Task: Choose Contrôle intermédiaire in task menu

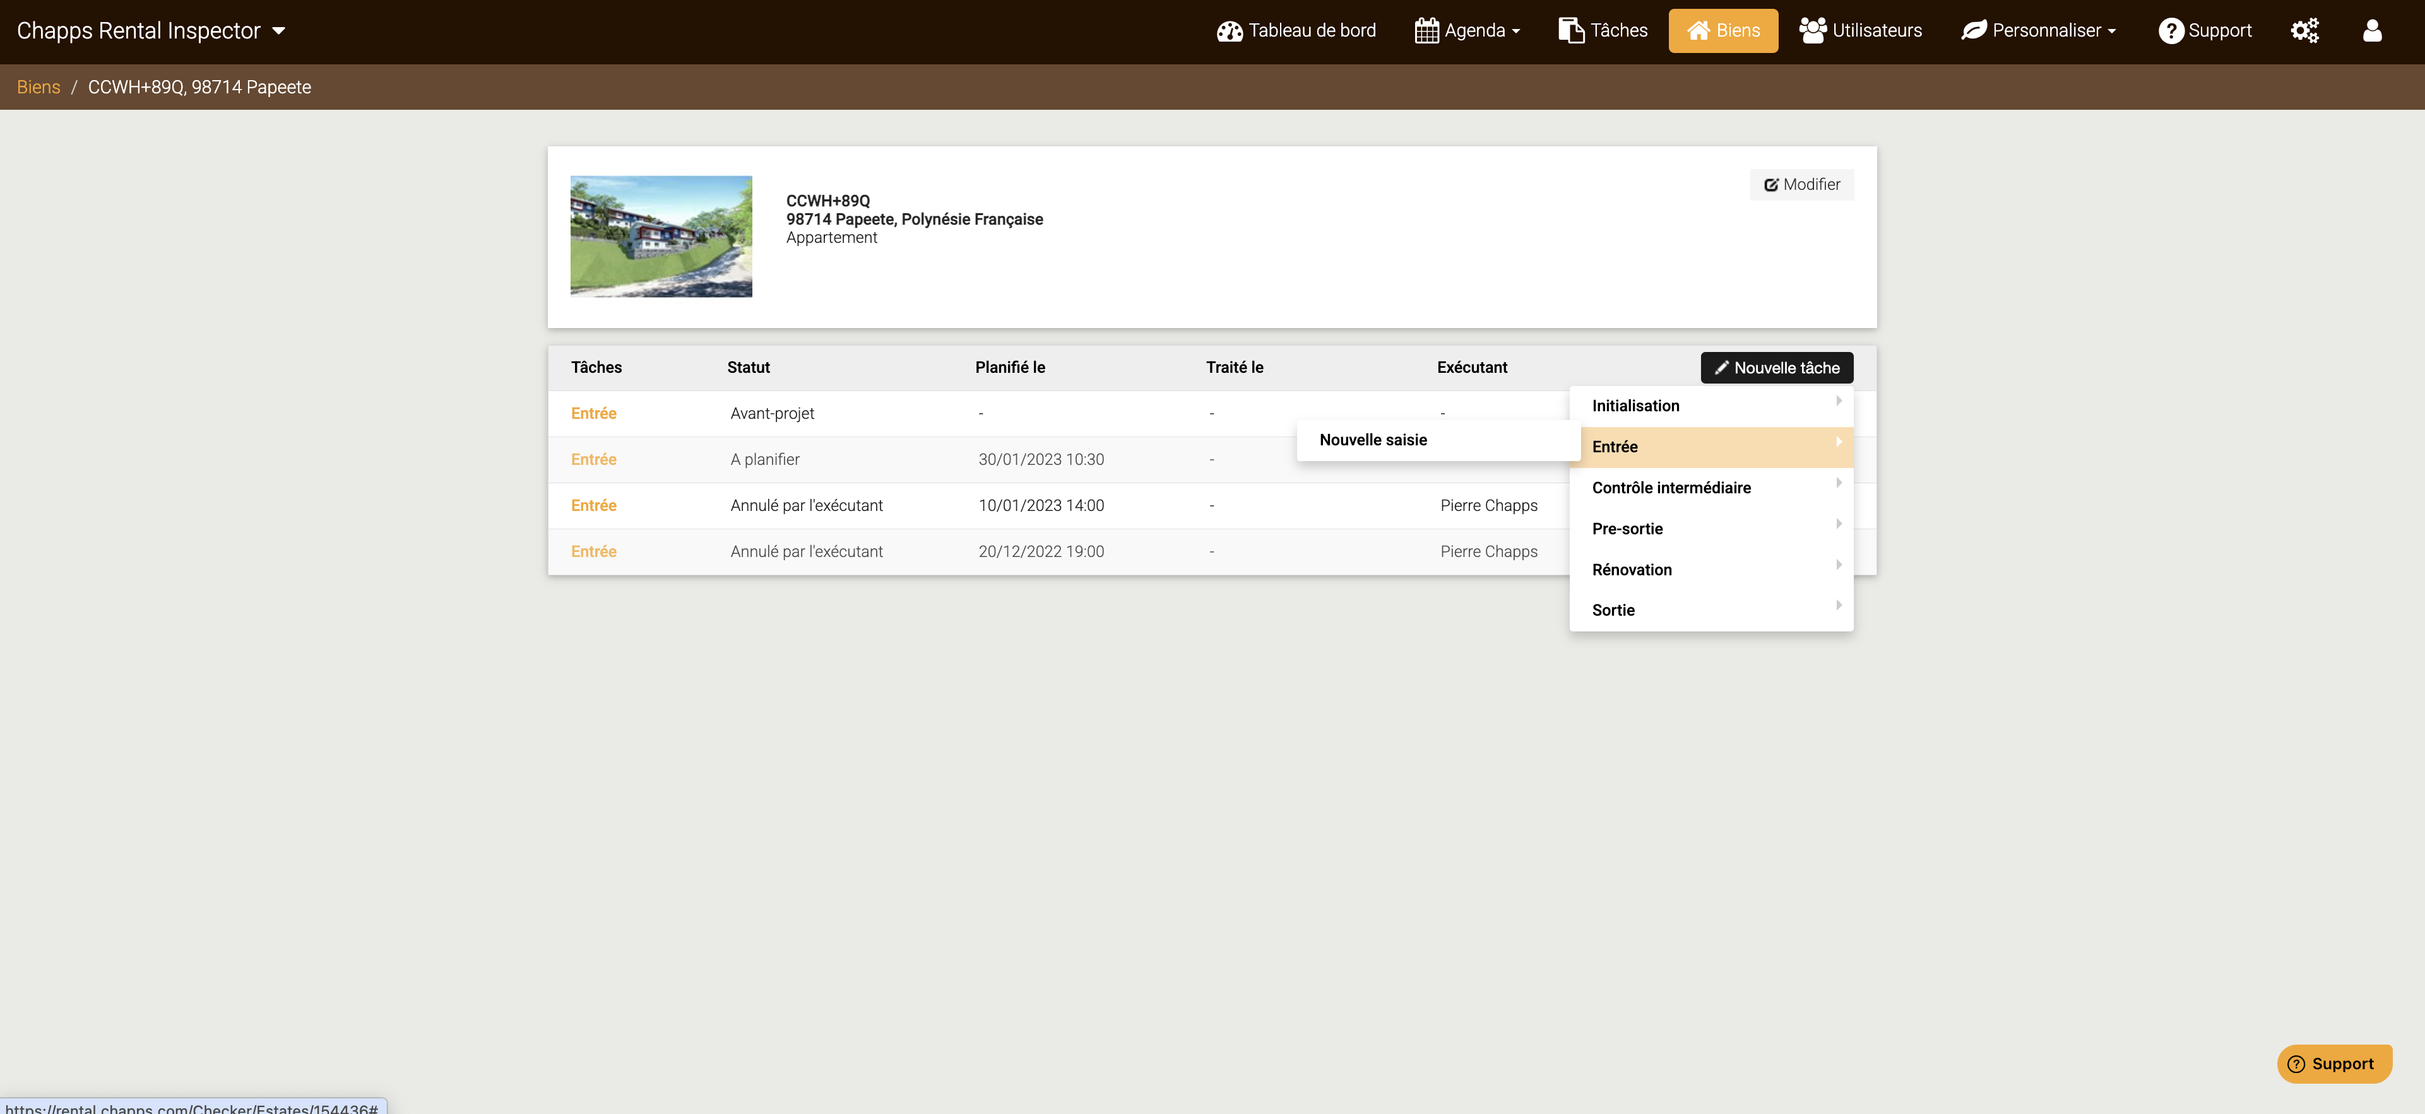Action: (1671, 488)
